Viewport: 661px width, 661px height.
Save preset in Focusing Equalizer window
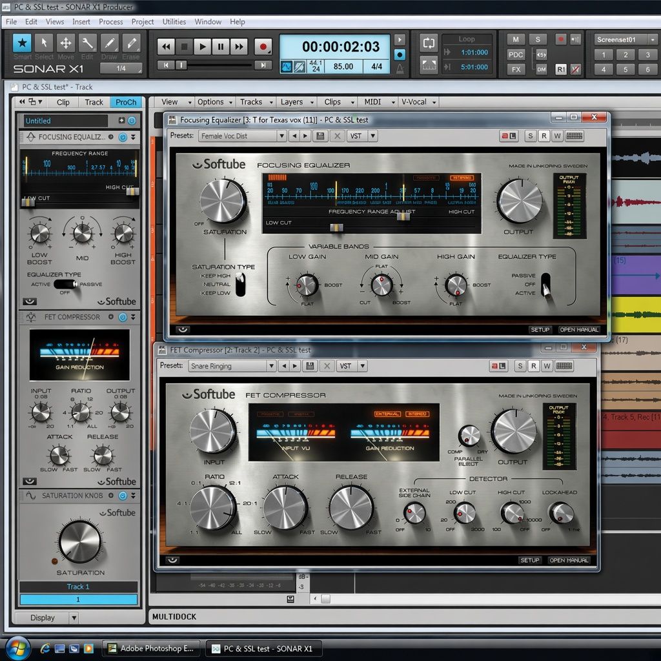(x=320, y=136)
